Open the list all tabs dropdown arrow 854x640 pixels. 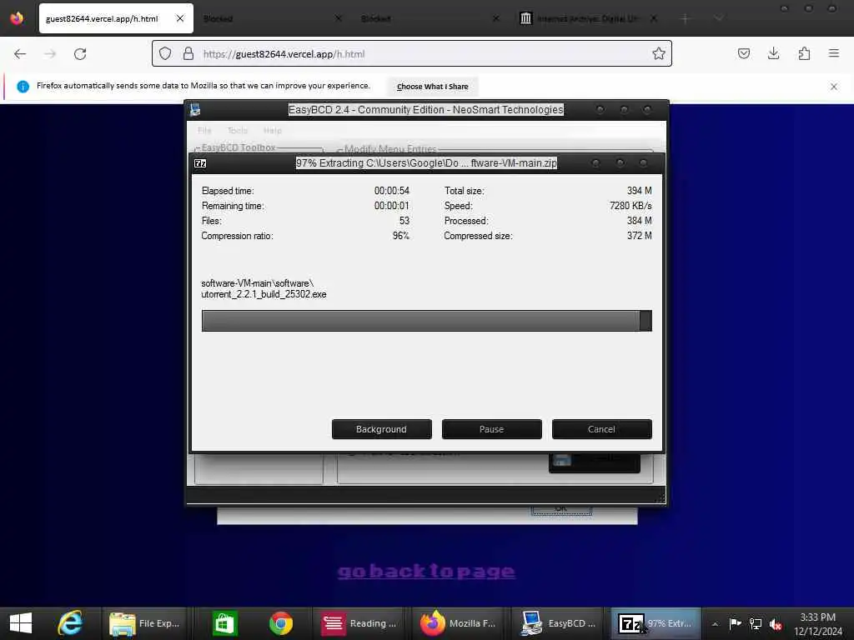coord(719,18)
